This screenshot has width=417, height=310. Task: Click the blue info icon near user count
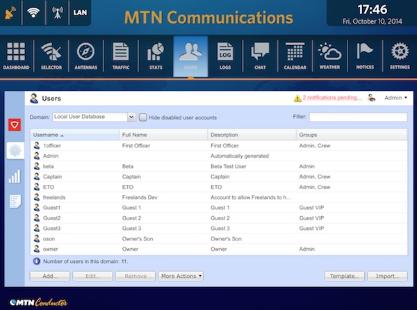click(36, 261)
